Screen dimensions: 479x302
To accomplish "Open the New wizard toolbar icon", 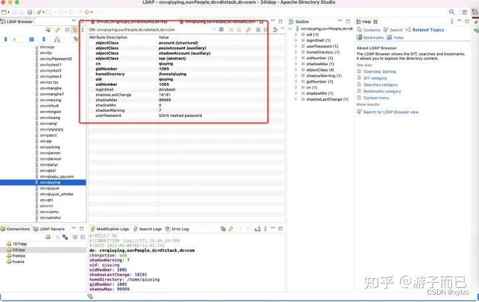I will click(4, 12).
